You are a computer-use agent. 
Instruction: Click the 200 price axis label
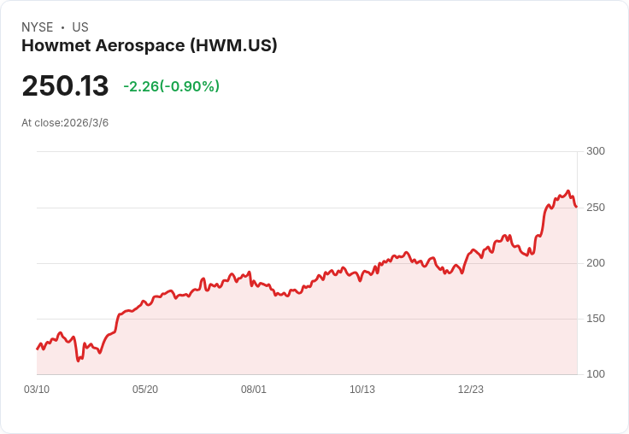point(596,263)
